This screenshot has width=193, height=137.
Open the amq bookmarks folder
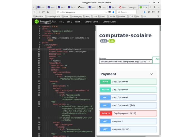coord(86,16)
